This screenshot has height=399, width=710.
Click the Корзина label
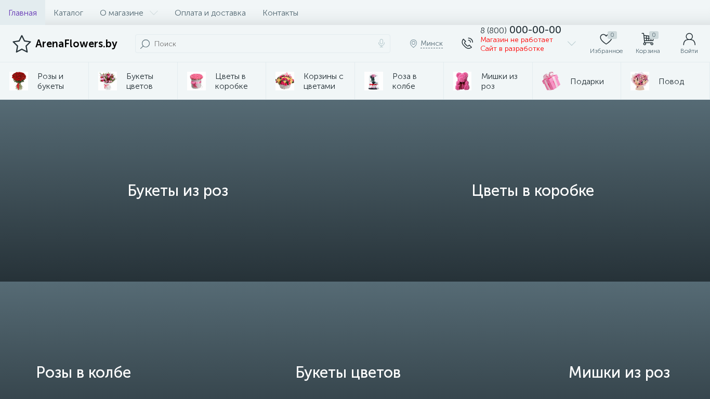(648, 51)
